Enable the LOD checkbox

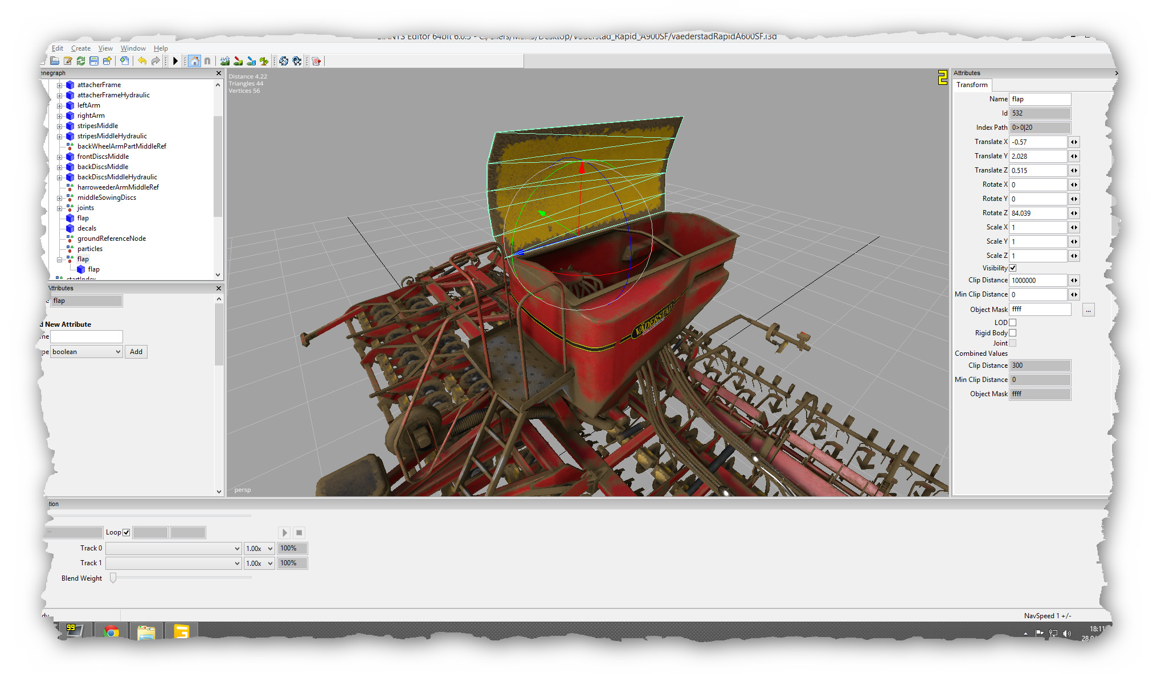(x=1013, y=323)
